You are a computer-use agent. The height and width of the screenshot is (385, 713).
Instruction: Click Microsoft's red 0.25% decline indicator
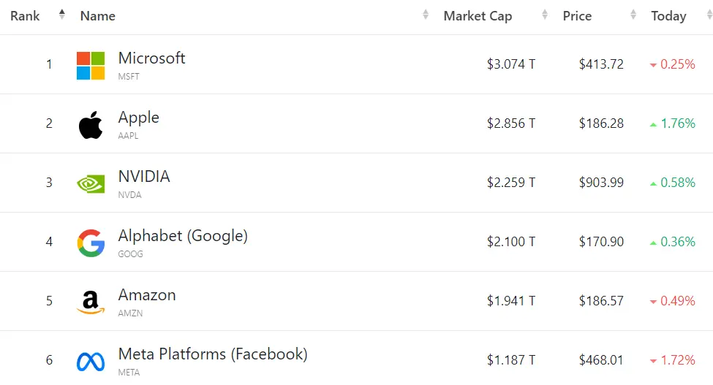coord(673,64)
